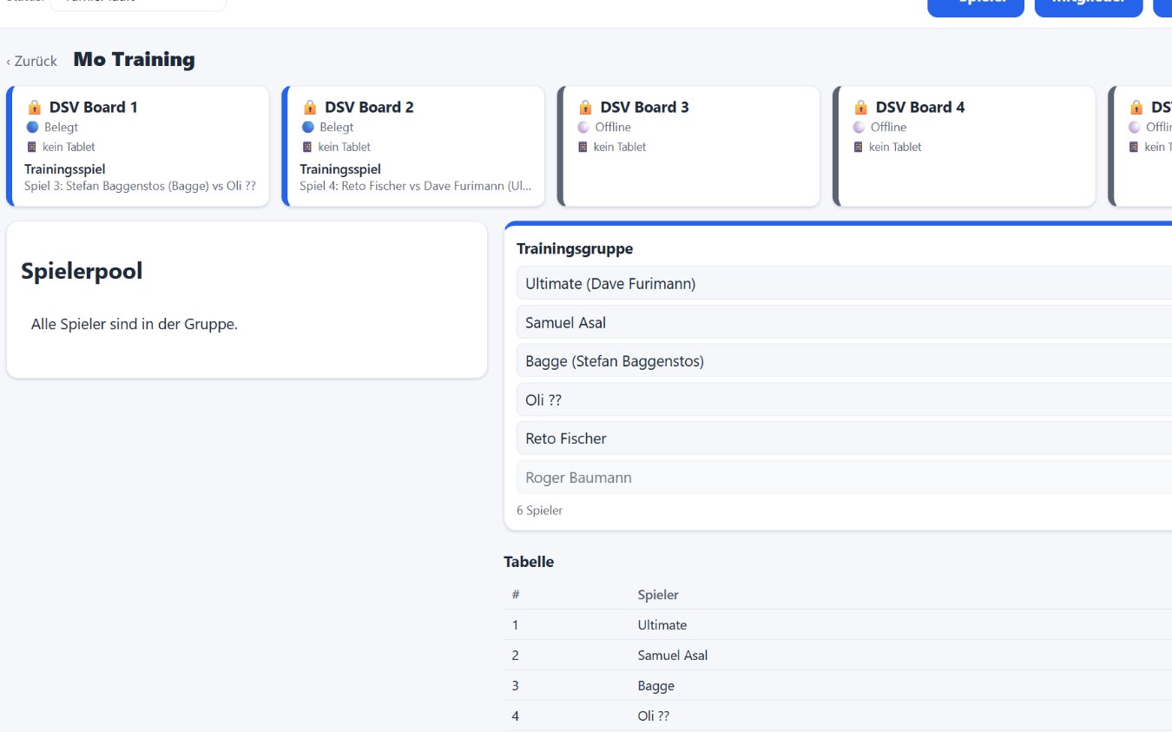1172x732 pixels.
Task: Click 'Alle Spieler sind in der Gruppe.' message
Action: tap(135, 324)
